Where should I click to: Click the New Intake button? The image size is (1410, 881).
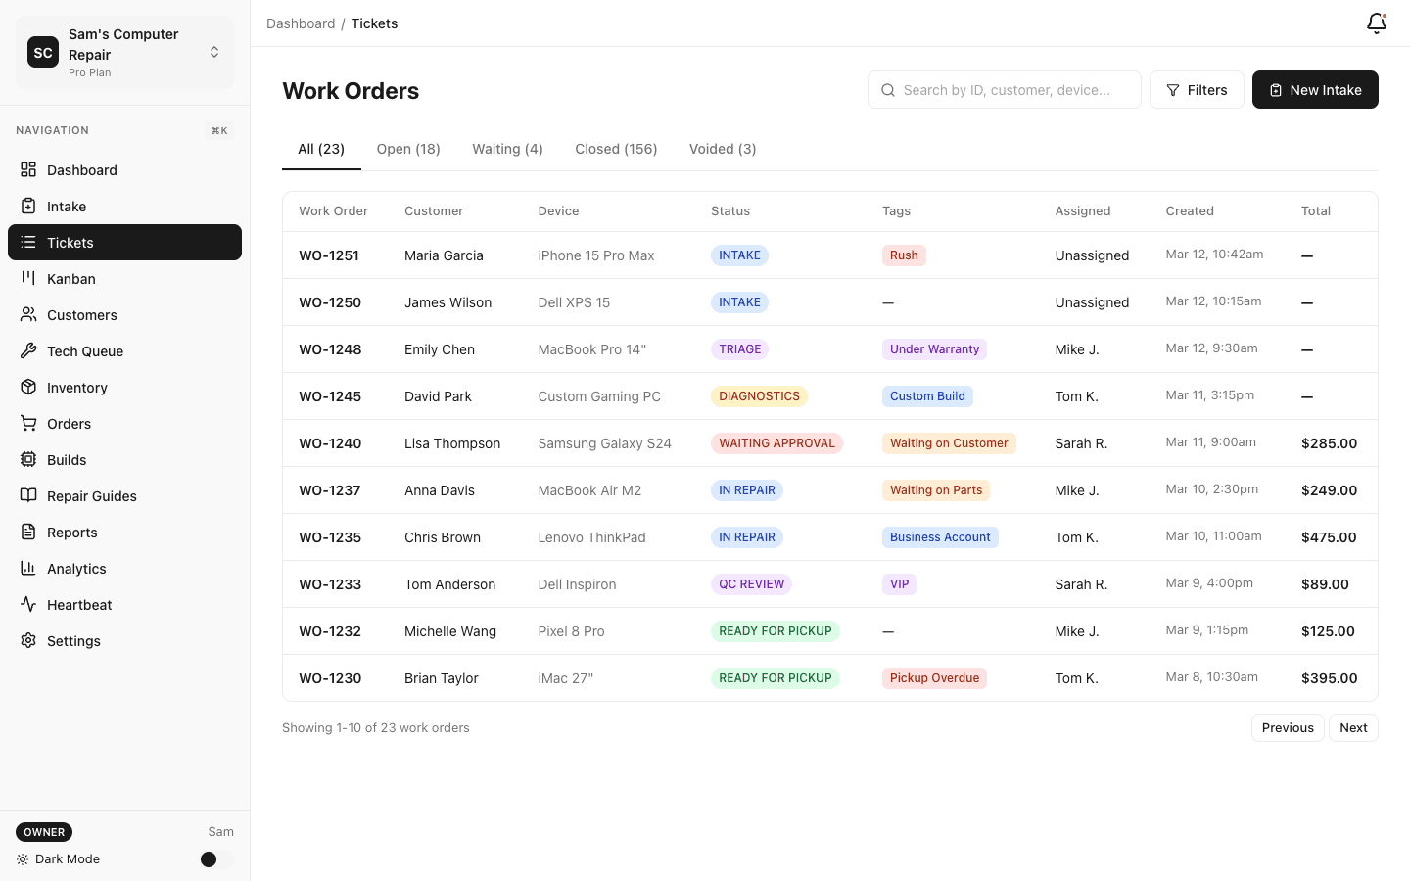[1315, 89]
